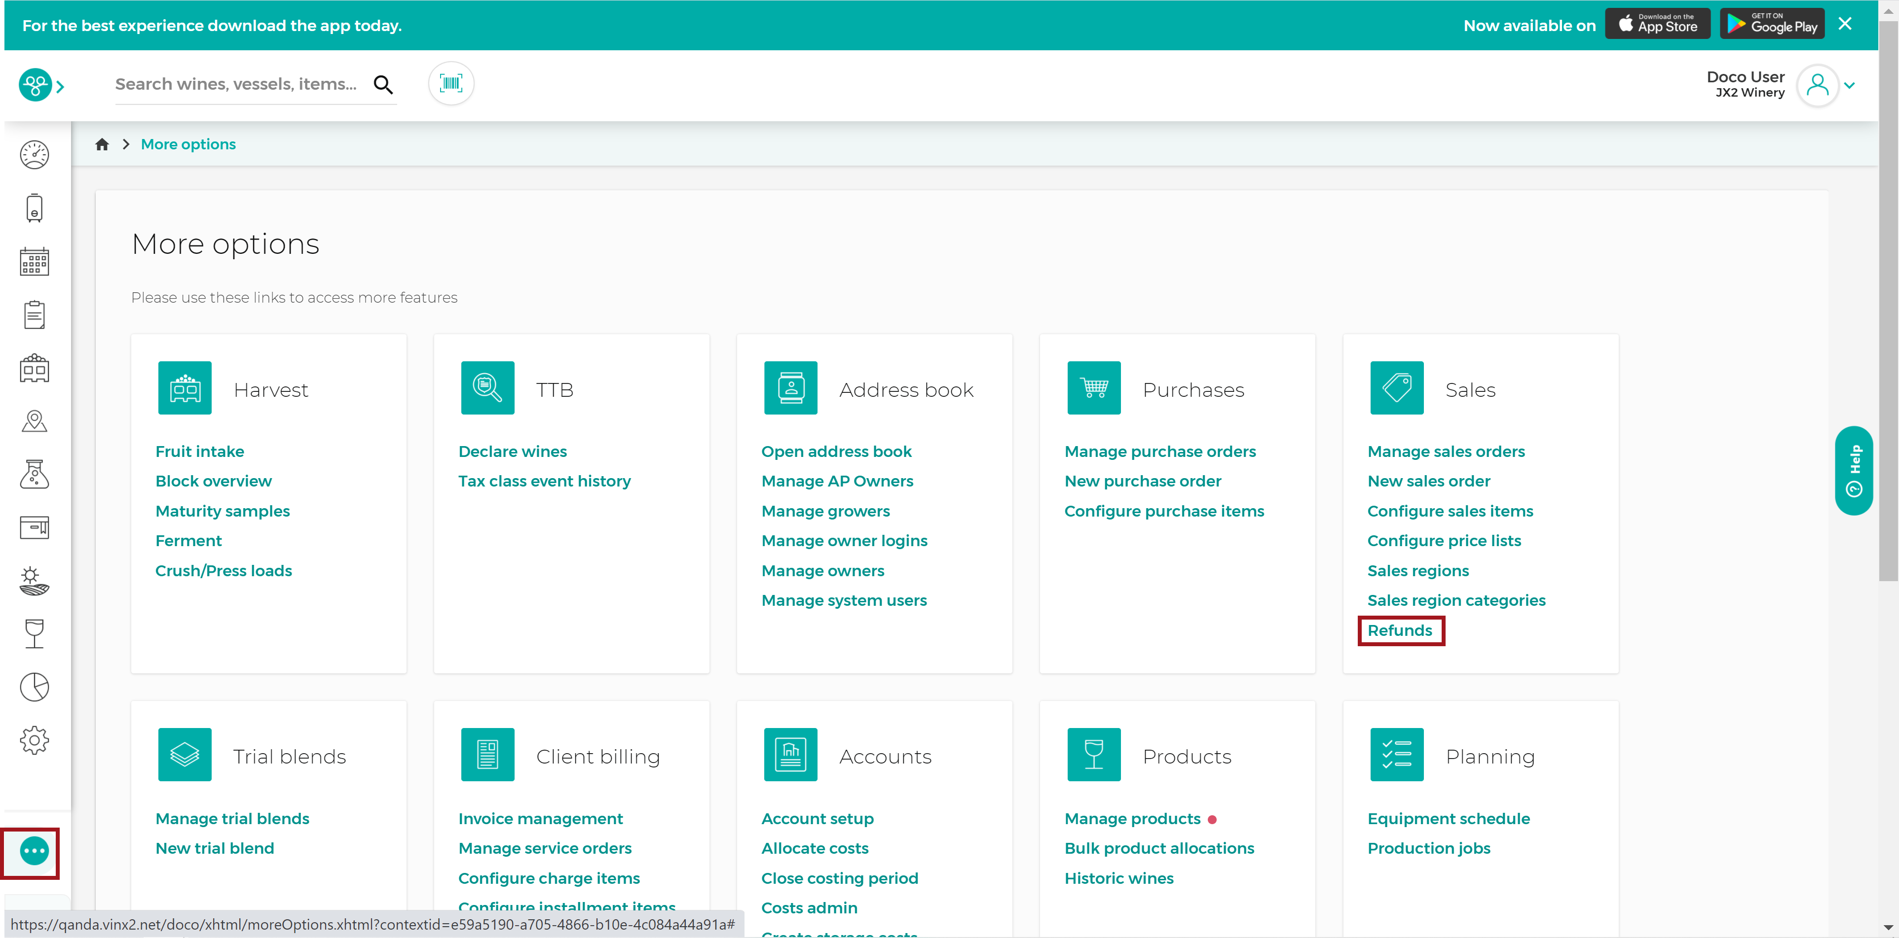Open the pie chart reports sidebar icon
This screenshot has width=1899, height=938.
pos(35,686)
